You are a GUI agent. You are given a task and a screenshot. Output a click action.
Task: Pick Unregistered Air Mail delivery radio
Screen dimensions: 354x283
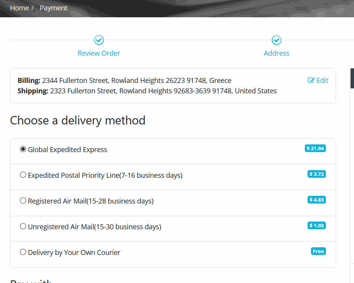tap(23, 227)
